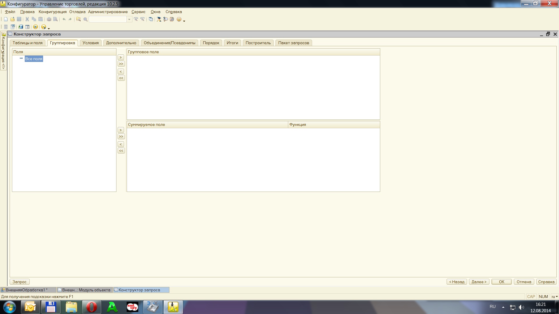Viewport: 559px width, 314px height.
Task: Open the 'Конфигурация' menu
Action: click(52, 12)
